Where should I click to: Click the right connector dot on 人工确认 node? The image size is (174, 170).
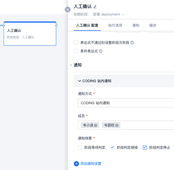(56, 26)
